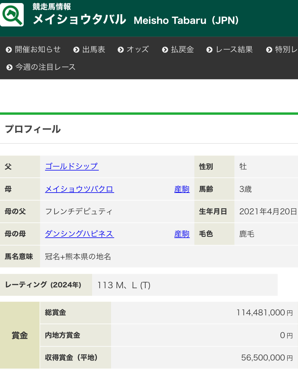This screenshot has height=372, width=298.
Task: Select total prize 114,481,000円
Action: point(264,313)
